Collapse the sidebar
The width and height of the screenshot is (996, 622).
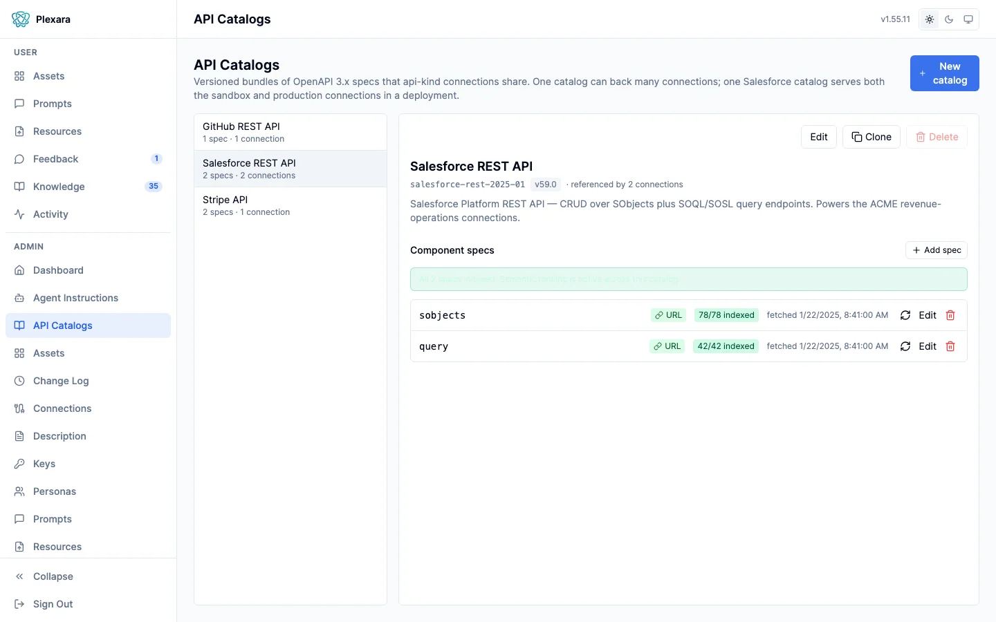(x=88, y=576)
